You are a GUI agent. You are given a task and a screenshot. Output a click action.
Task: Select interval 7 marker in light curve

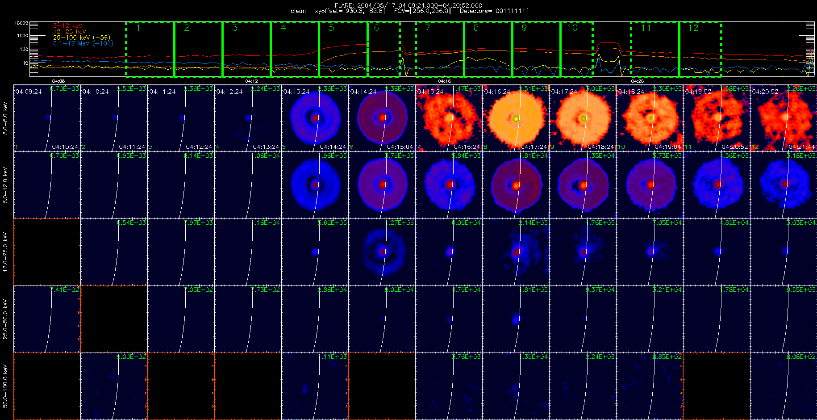point(428,28)
